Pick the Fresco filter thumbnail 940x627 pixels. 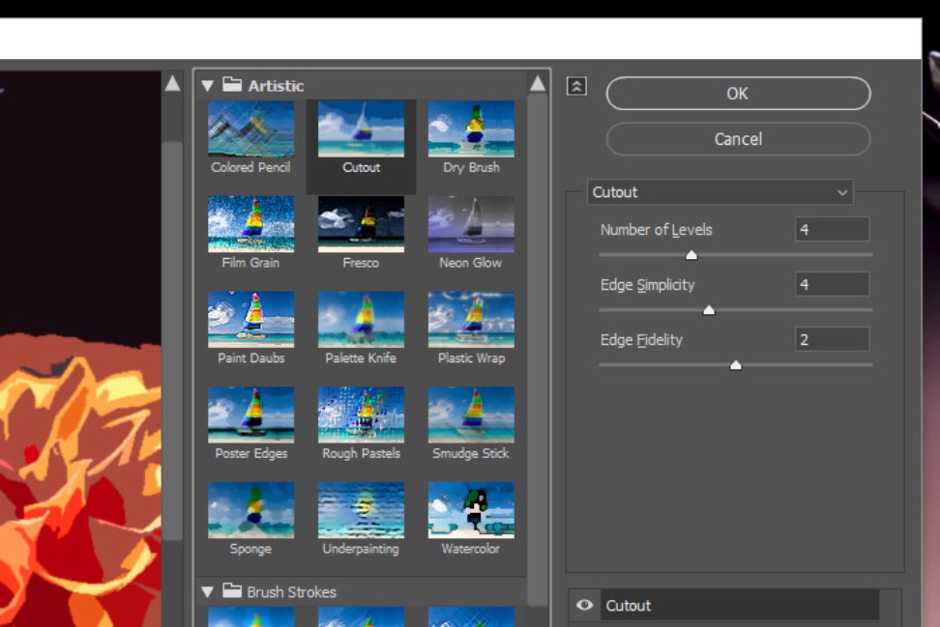pos(361,225)
